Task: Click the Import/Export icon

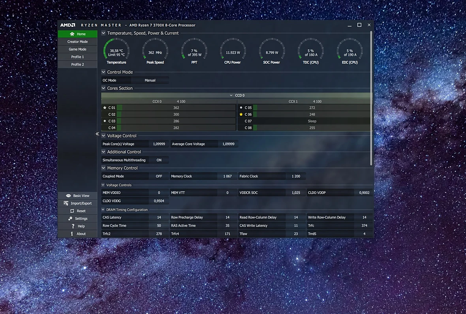Action: tap(66, 203)
